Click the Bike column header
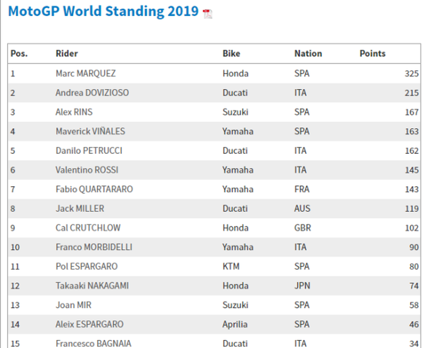Screen dimensions: 427x348 click(231, 53)
